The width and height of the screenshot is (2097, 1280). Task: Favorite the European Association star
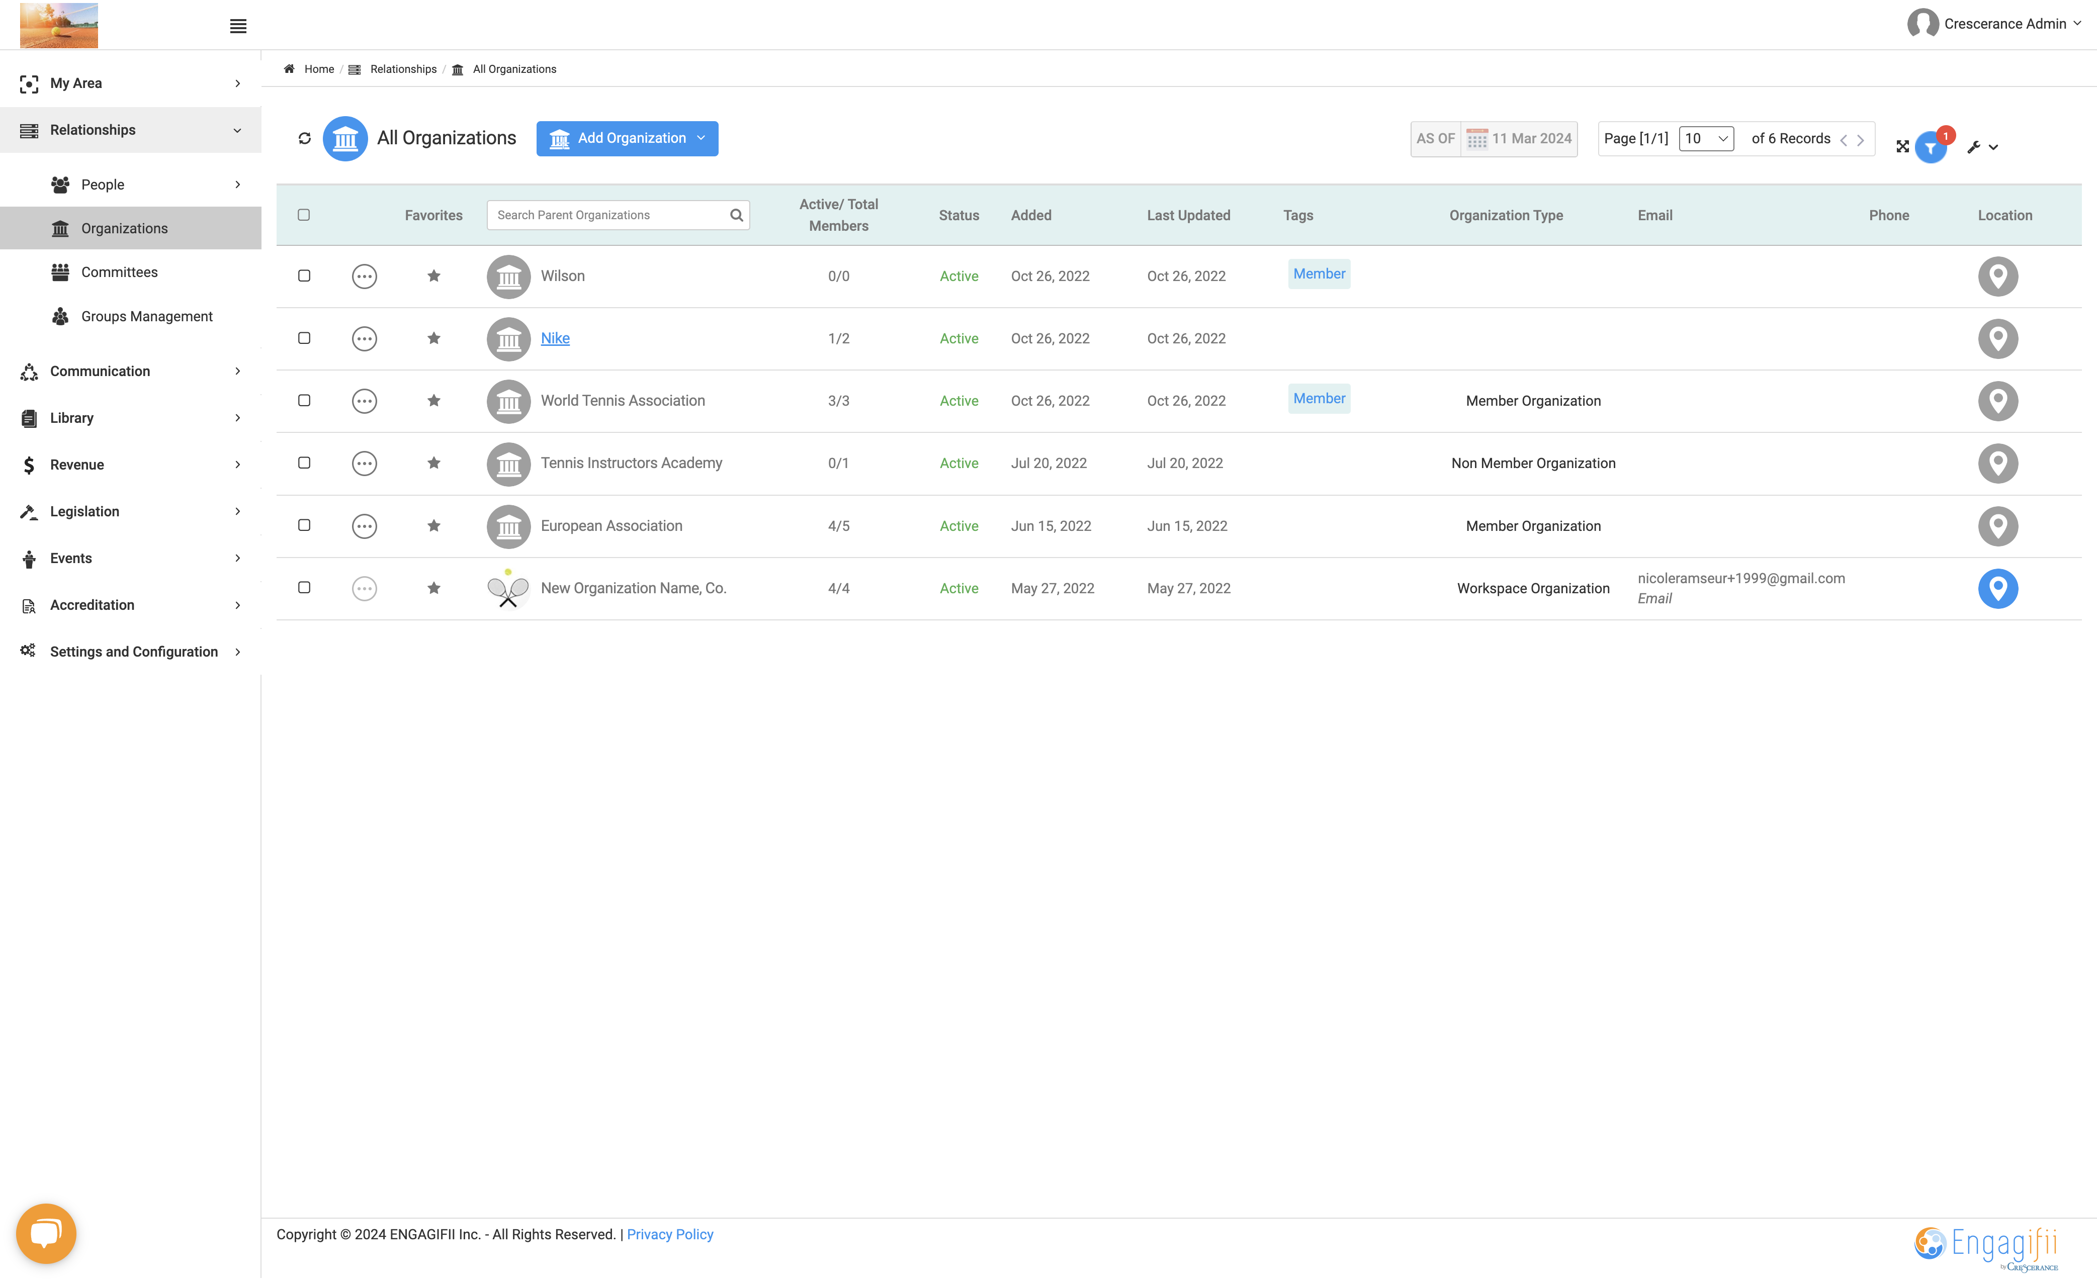pos(433,526)
